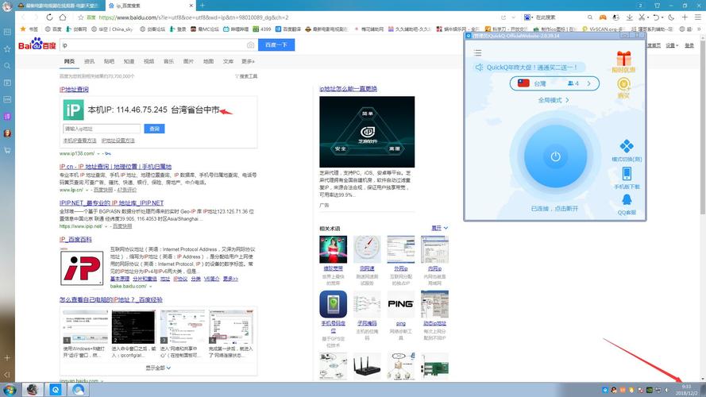Select the 视频 results tab
The height and width of the screenshot is (397, 706).
(x=149, y=61)
